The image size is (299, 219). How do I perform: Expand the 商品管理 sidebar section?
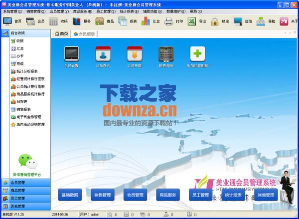coord(26,191)
